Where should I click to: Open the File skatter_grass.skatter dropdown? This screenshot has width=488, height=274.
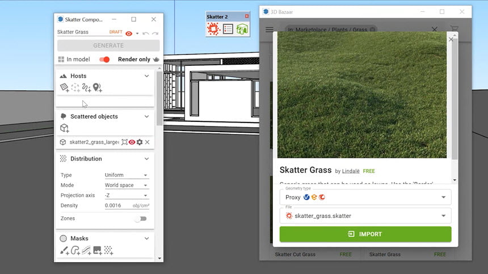[x=365, y=216]
